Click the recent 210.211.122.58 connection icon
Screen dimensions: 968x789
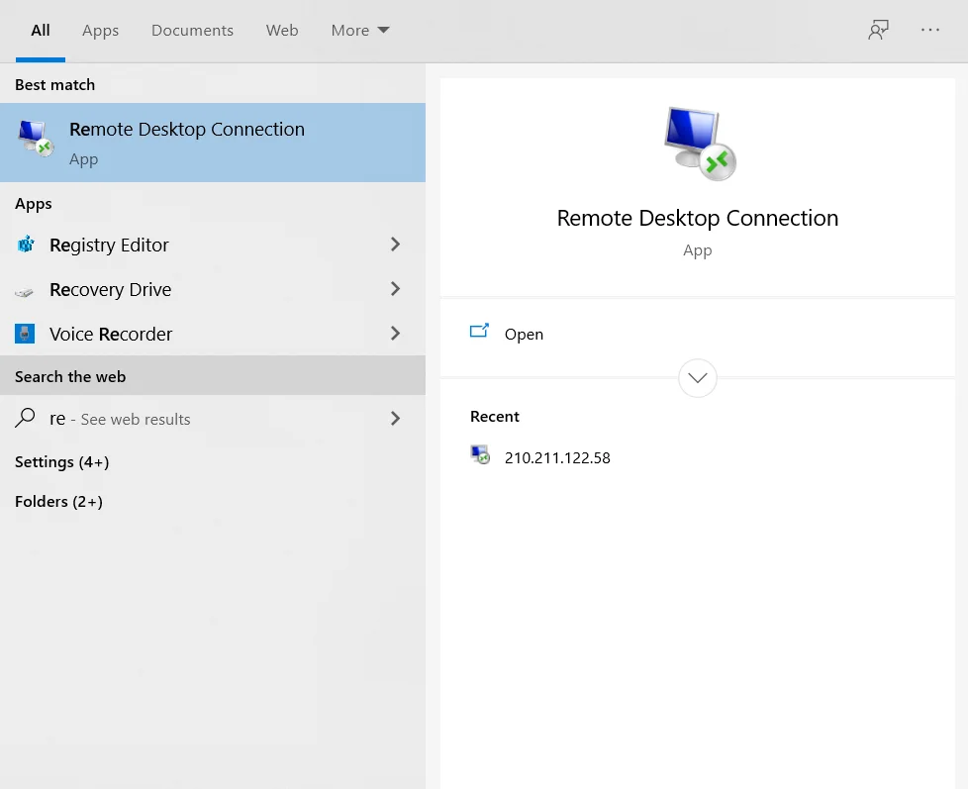tap(480, 455)
